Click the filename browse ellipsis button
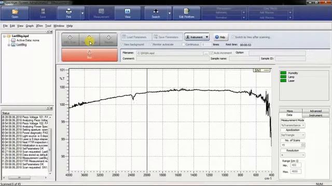The image size is (332, 186). coord(206,53)
